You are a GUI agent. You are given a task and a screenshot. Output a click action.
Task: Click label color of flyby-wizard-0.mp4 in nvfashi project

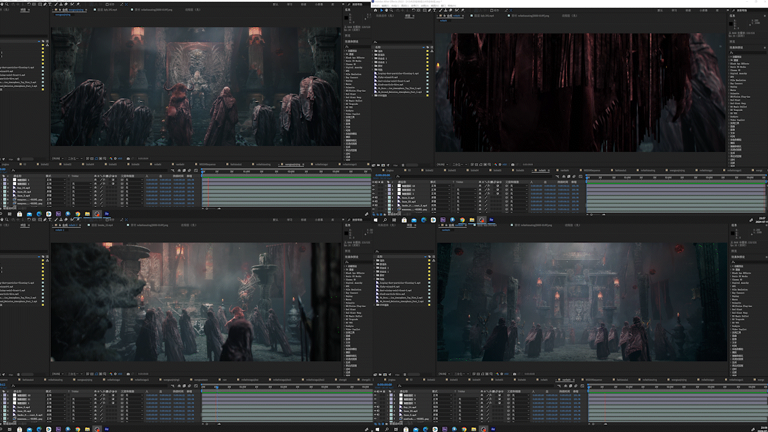coord(427,77)
